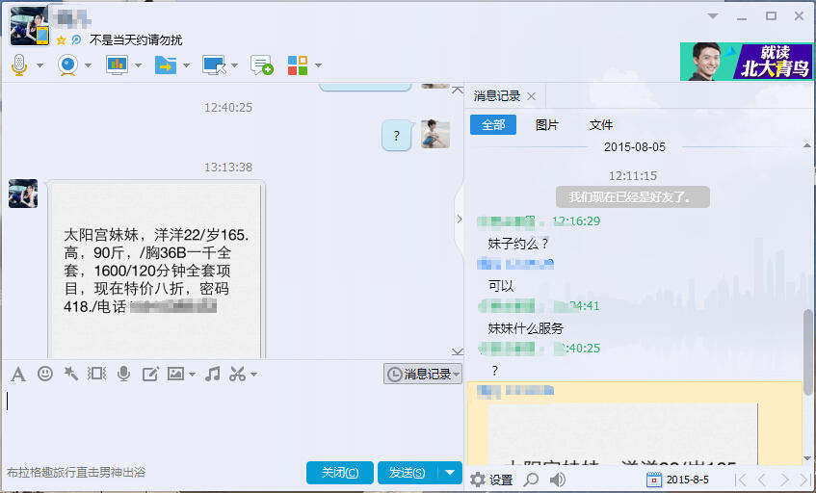
Task: Open the 布拉格趣旅行直击男神出浴 news link
Action: (76, 473)
